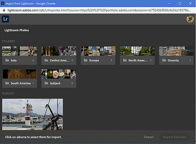This screenshot has height=144, width=196.
Task: Click Lightroom Photos breadcrumb
Action: coord(17,30)
